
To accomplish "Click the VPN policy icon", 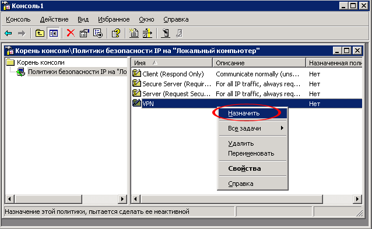I will tap(136, 103).
